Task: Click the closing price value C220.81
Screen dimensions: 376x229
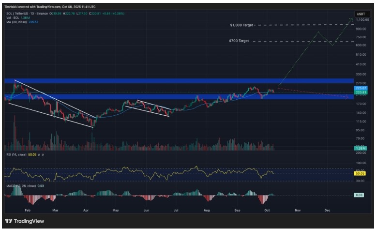Action: (x=95, y=14)
